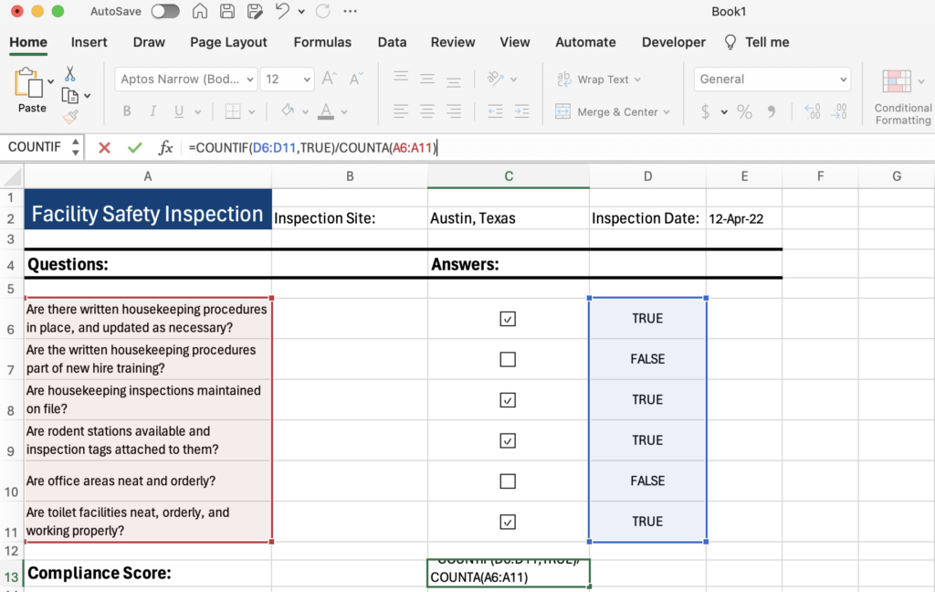Toggle the AutoSave switch
This screenshot has width=935, height=592.
click(165, 11)
